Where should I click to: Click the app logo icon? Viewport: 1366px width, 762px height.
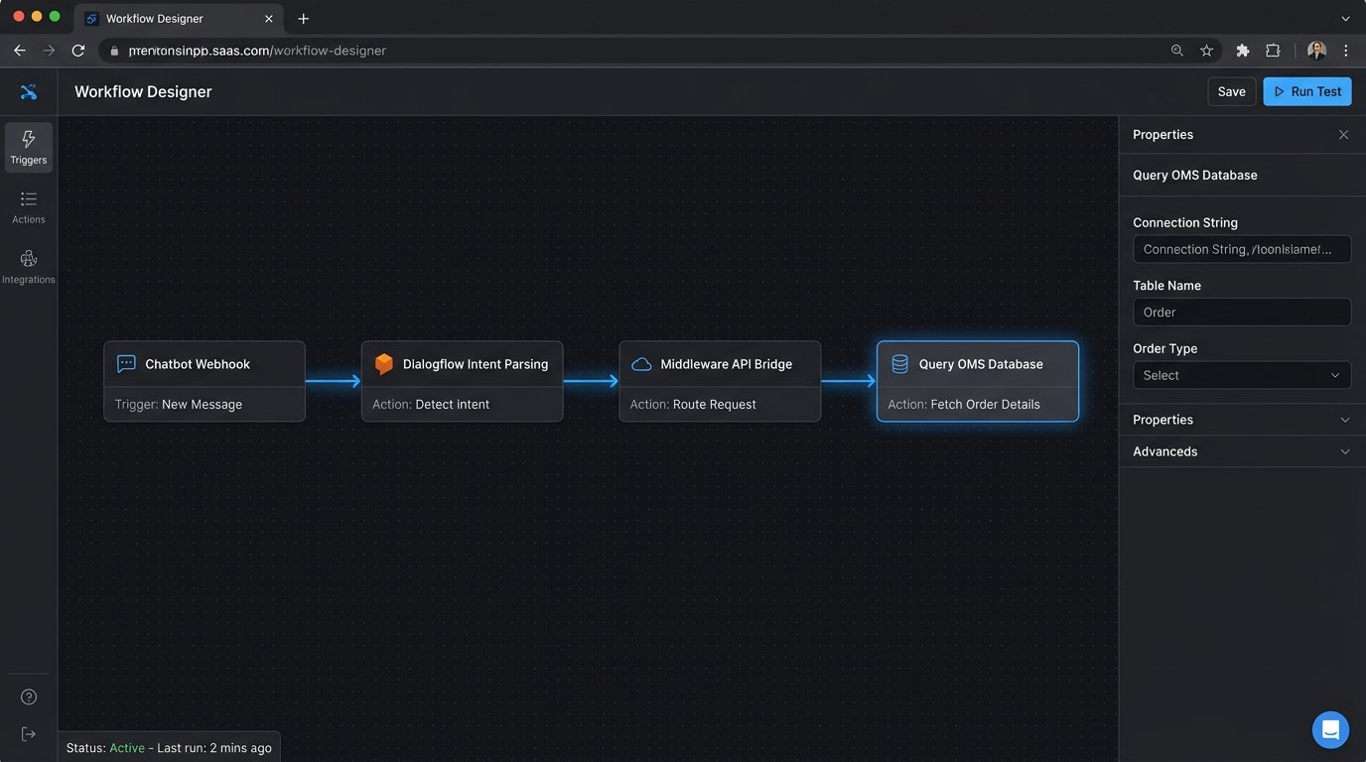(x=29, y=92)
